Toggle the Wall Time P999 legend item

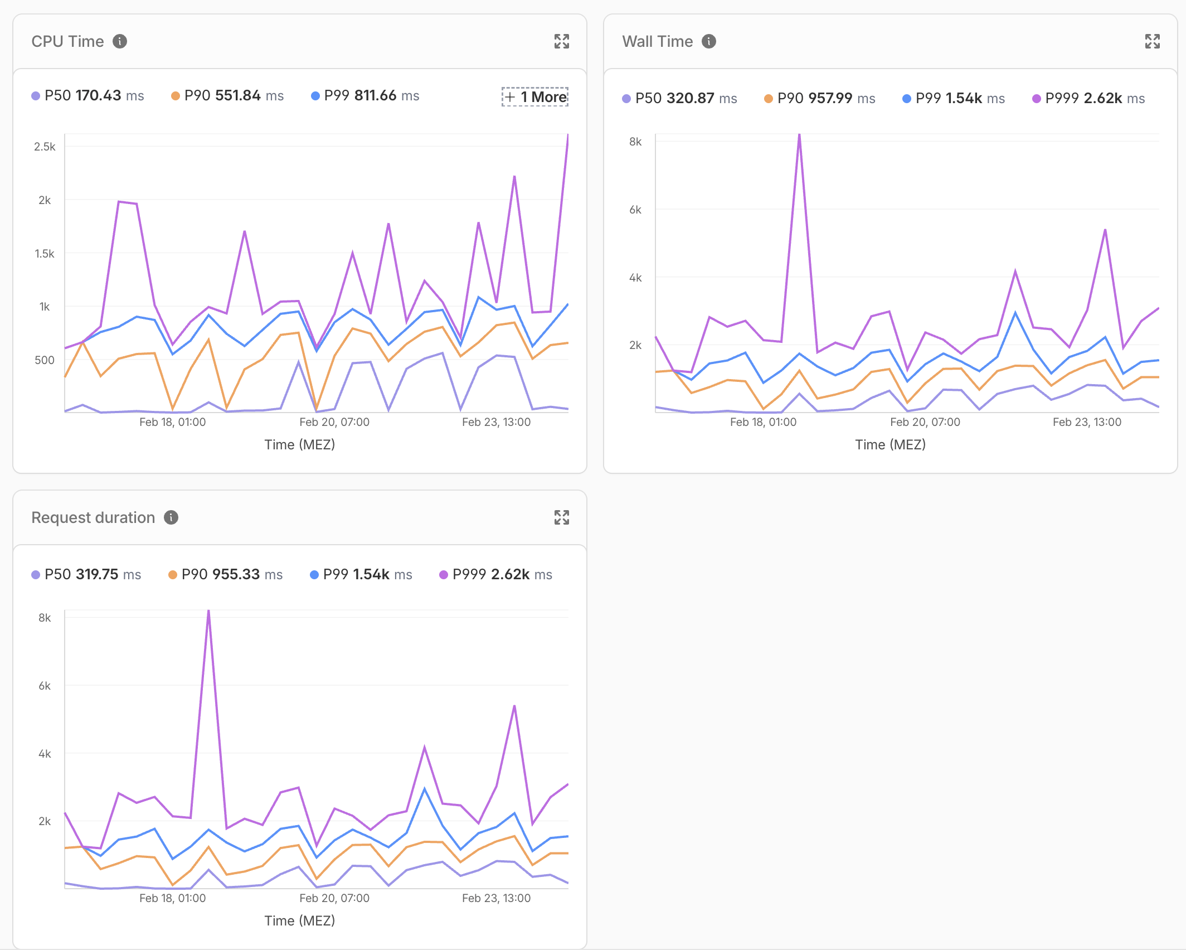1088,99
